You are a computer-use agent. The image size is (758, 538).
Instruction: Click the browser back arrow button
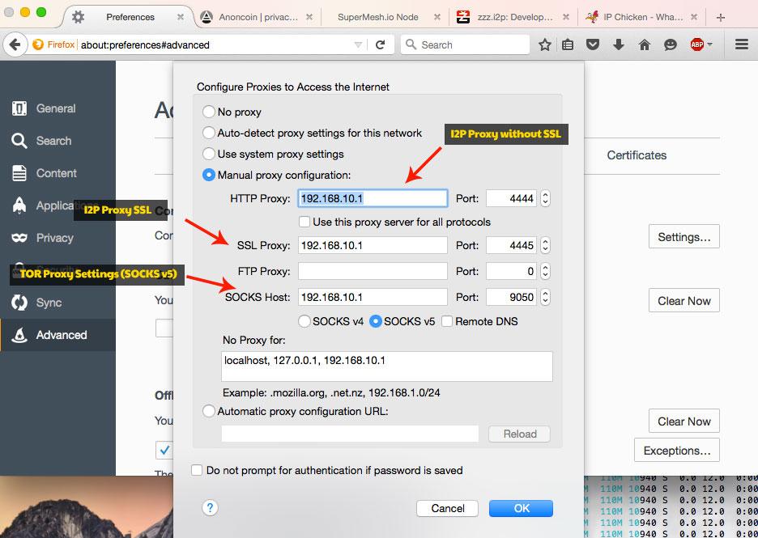15,45
